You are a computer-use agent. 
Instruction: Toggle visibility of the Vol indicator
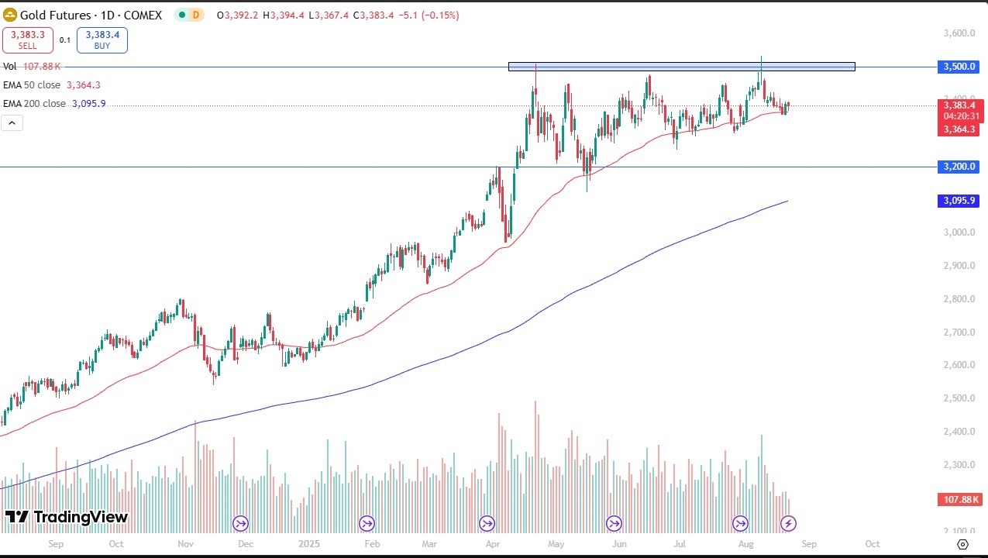(10, 66)
